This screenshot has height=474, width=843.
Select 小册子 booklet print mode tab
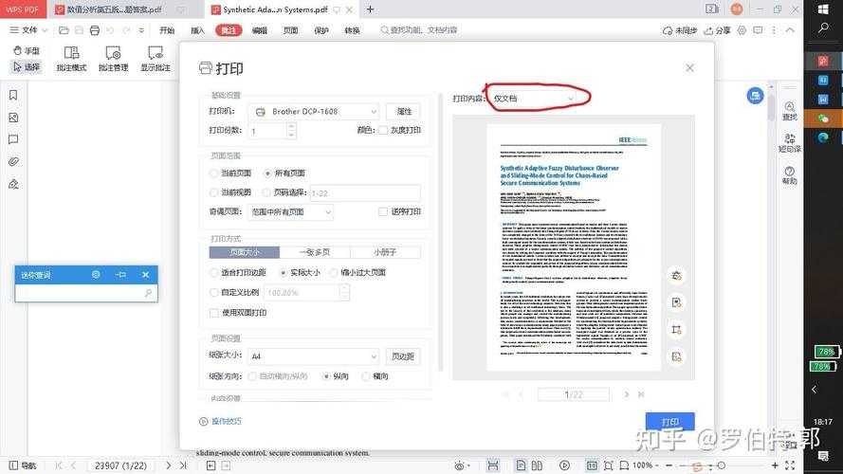pyautogui.click(x=385, y=252)
